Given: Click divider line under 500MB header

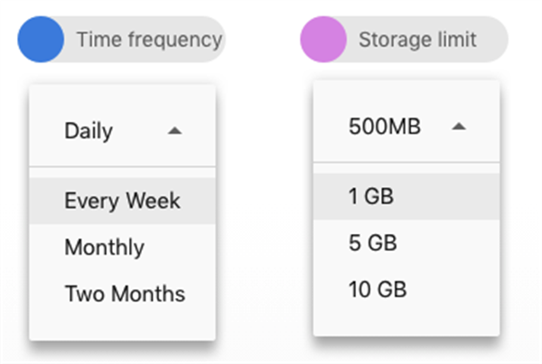Looking at the screenshot, I should coord(406,162).
